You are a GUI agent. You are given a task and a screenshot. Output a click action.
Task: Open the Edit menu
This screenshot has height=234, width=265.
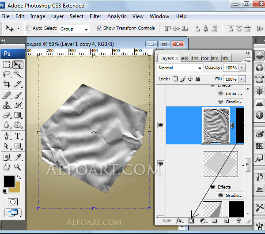[20, 16]
